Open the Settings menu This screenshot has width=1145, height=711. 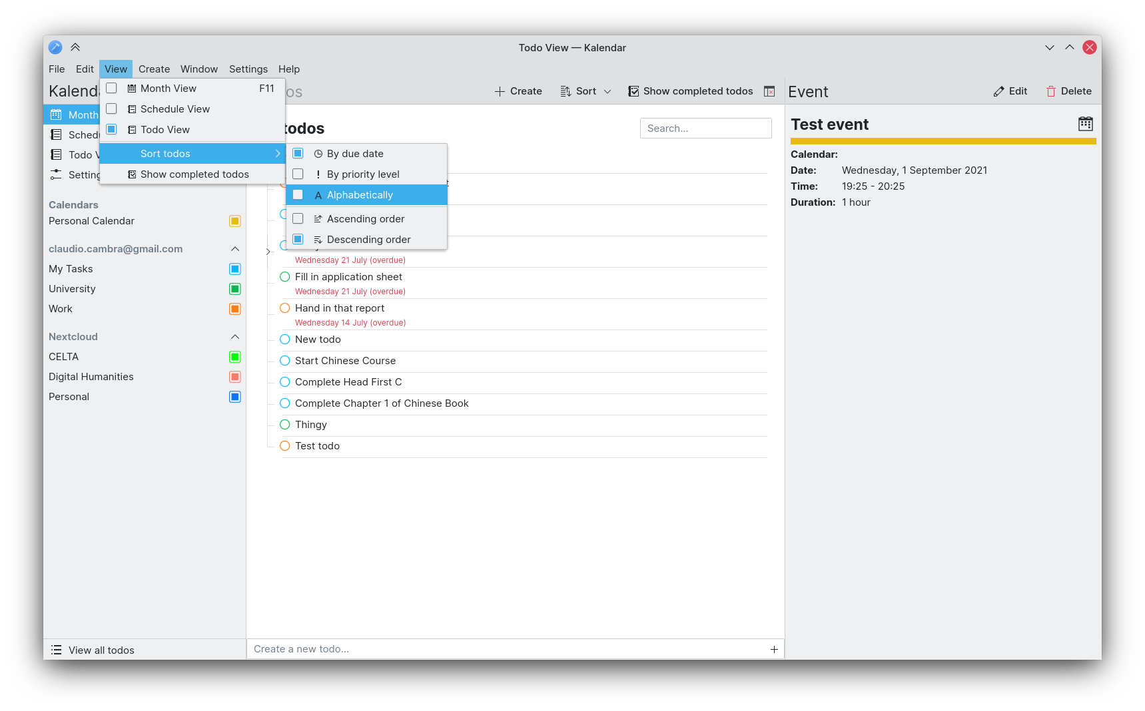coord(248,69)
